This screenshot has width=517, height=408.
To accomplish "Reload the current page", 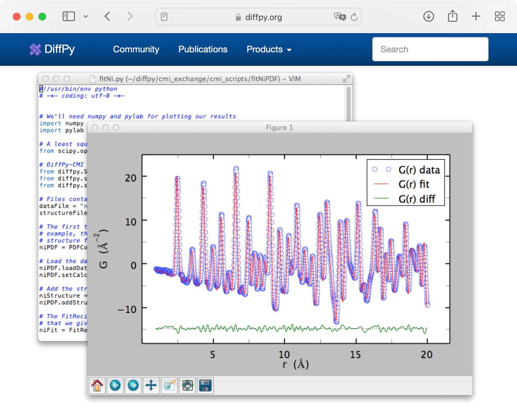I will (x=354, y=17).
